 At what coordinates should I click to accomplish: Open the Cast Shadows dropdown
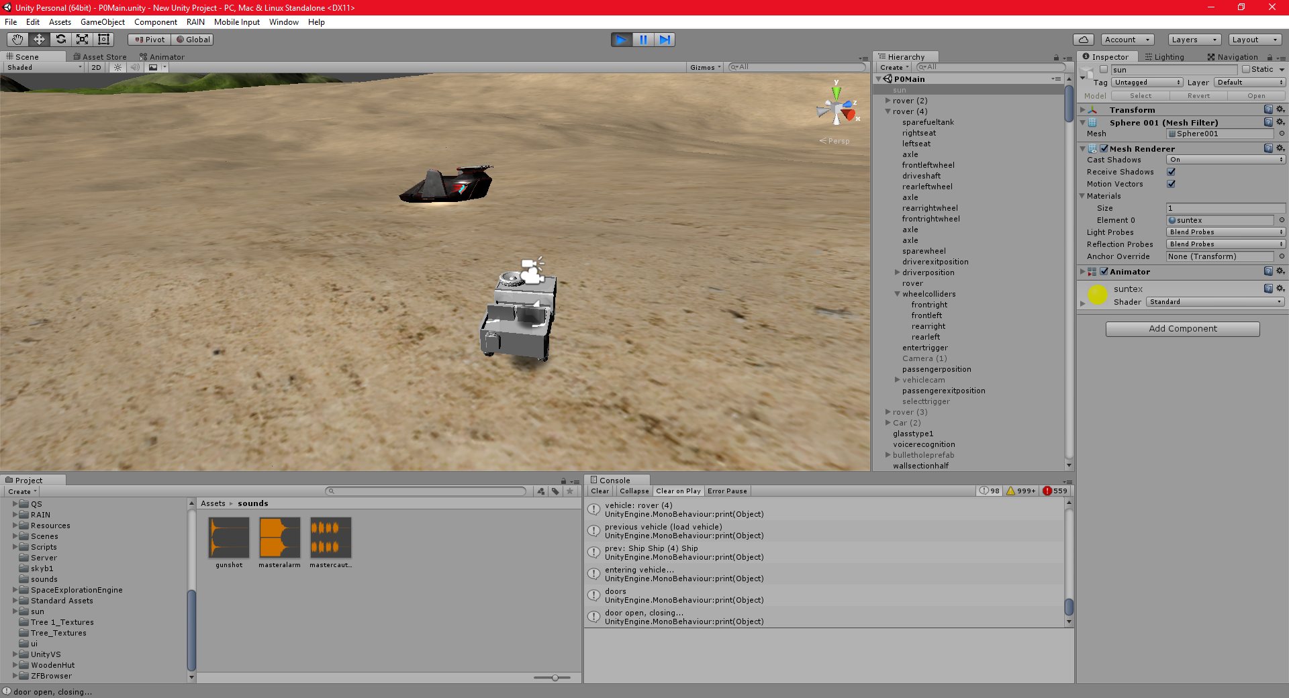click(1226, 160)
